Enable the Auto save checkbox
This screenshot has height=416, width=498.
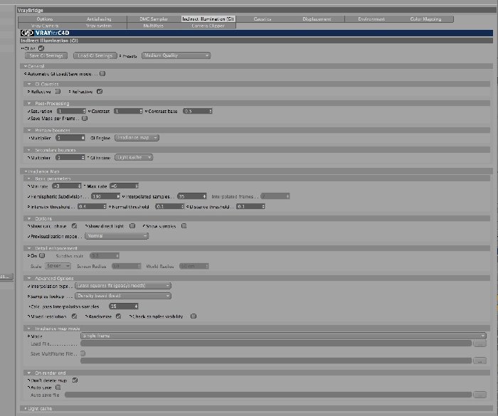[x=58, y=388]
